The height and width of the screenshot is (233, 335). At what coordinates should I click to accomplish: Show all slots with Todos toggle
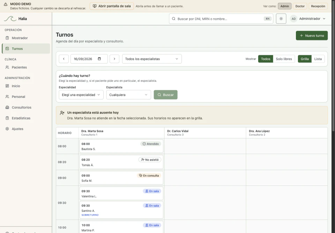(x=266, y=59)
